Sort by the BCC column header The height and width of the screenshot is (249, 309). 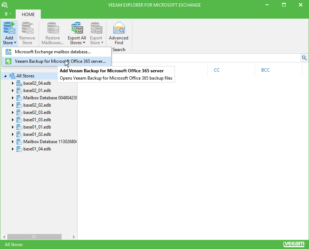(265, 70)
